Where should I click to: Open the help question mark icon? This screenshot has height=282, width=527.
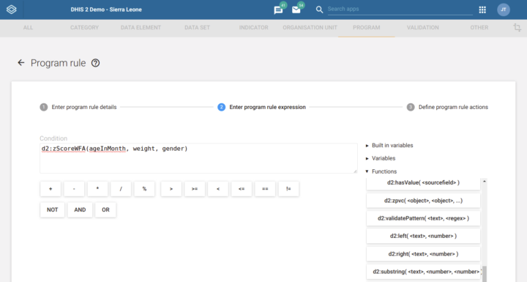coord(95,63)
